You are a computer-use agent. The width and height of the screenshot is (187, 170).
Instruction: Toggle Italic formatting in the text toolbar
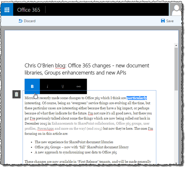coord(48,86)
